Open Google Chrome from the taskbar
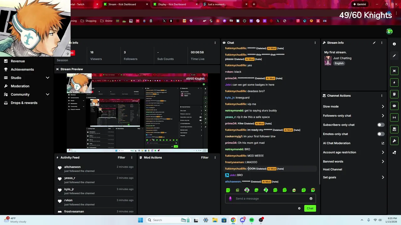 point(233,220)
